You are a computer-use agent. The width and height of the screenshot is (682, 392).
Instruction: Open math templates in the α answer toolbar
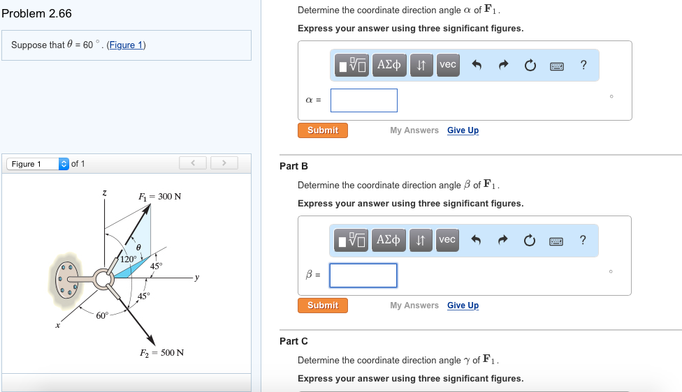coord(352,65)
